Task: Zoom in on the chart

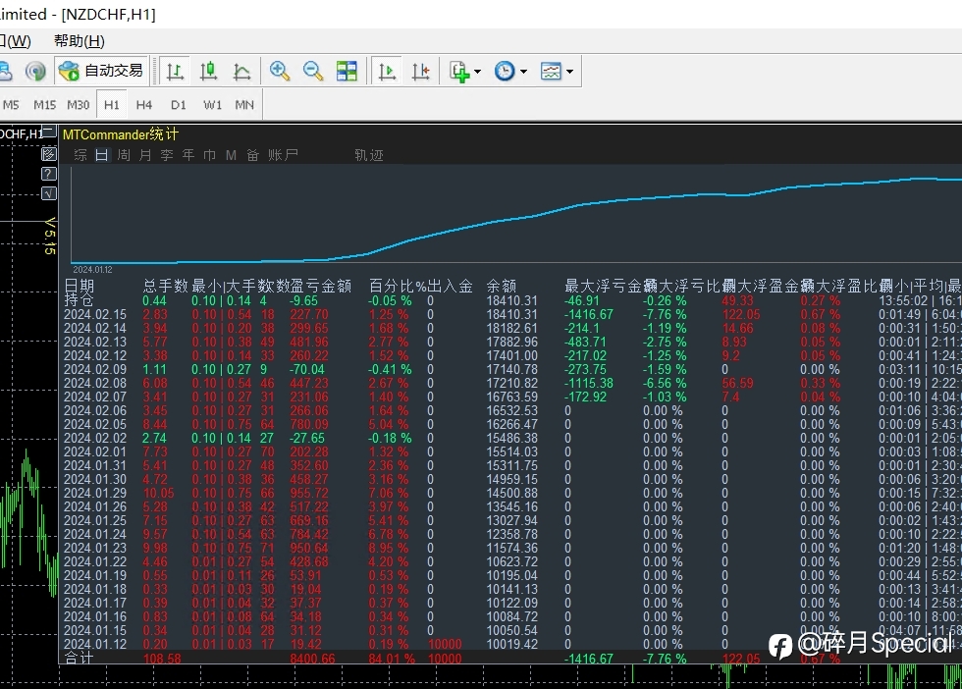Action: [280, 72]
